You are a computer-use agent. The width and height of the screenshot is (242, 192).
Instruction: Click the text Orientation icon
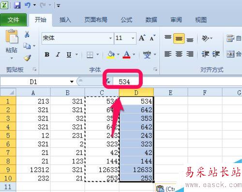pyautogui.click(x=205, y=38)
